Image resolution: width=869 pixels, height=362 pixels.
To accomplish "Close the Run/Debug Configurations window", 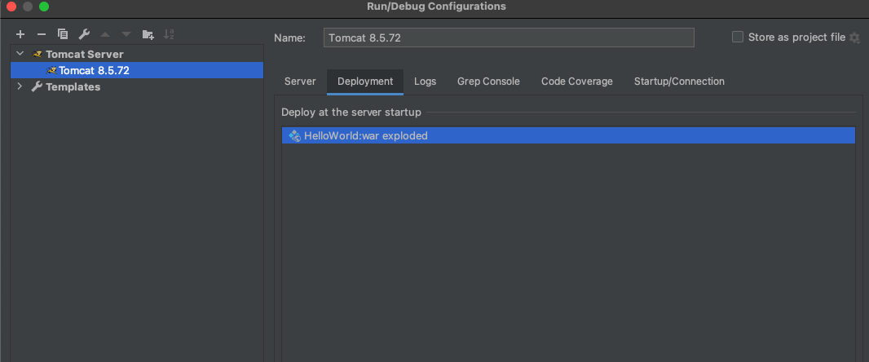I will 11,7.
